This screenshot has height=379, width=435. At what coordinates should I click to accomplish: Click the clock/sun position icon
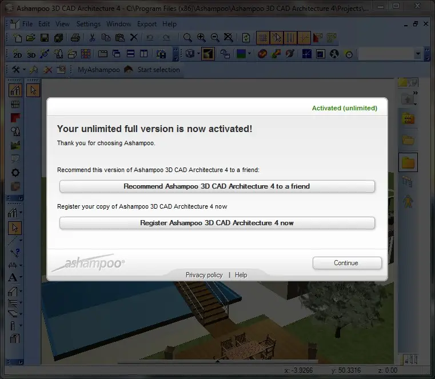click(x=349, y=54)
